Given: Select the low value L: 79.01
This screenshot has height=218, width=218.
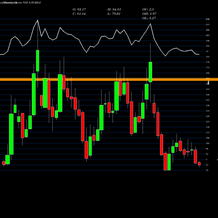Looking at the screenshot, I should pyautogui.click(x=114, y=14).
